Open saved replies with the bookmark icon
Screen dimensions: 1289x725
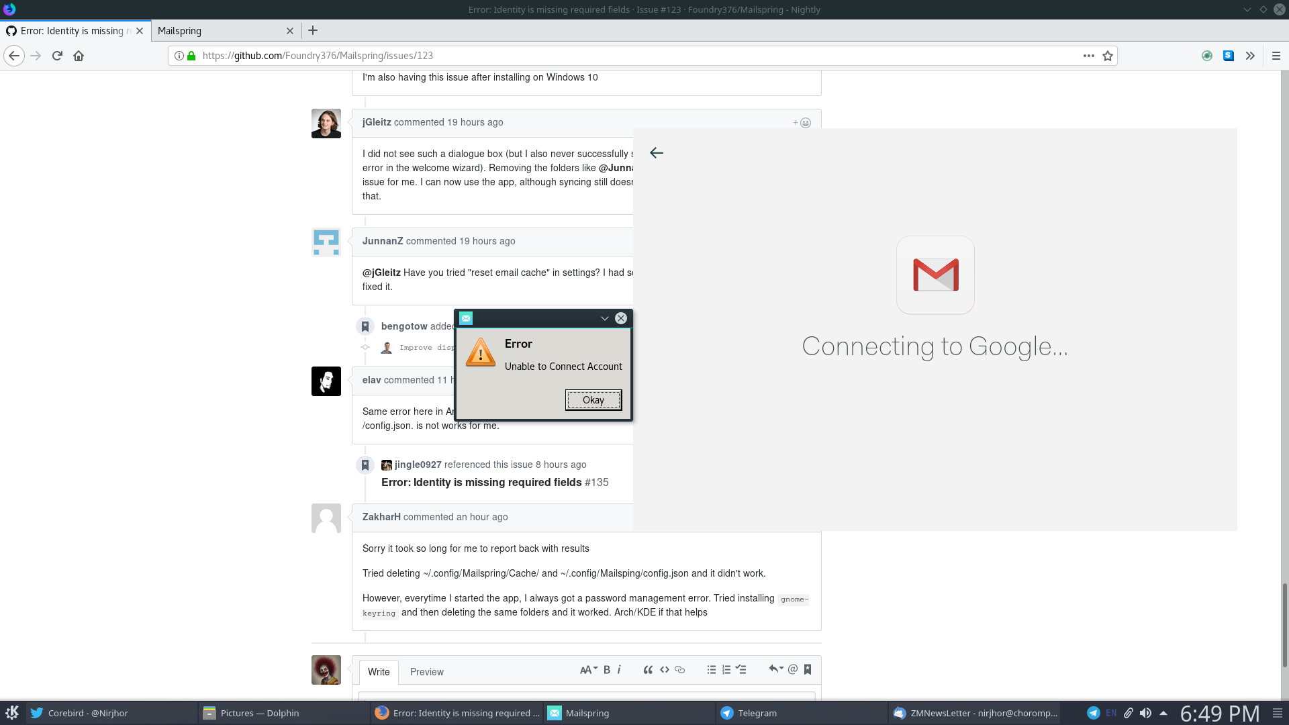pos(808,669)
